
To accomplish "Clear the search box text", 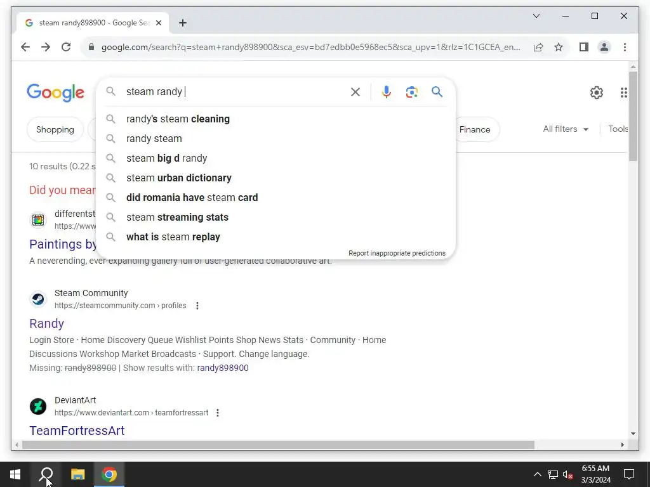I will 355,92.
